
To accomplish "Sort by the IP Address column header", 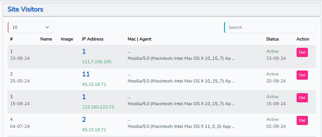I will pos(92,39).
